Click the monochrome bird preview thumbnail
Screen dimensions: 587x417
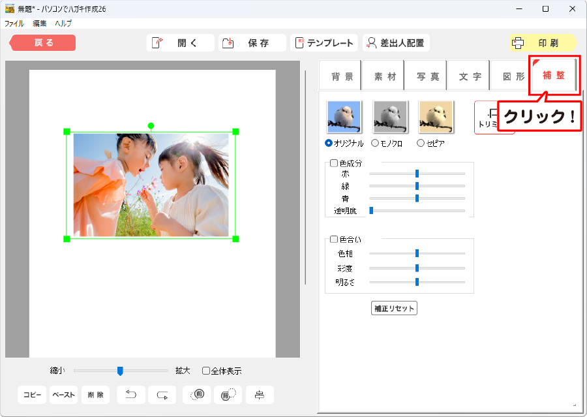(390, 117)
